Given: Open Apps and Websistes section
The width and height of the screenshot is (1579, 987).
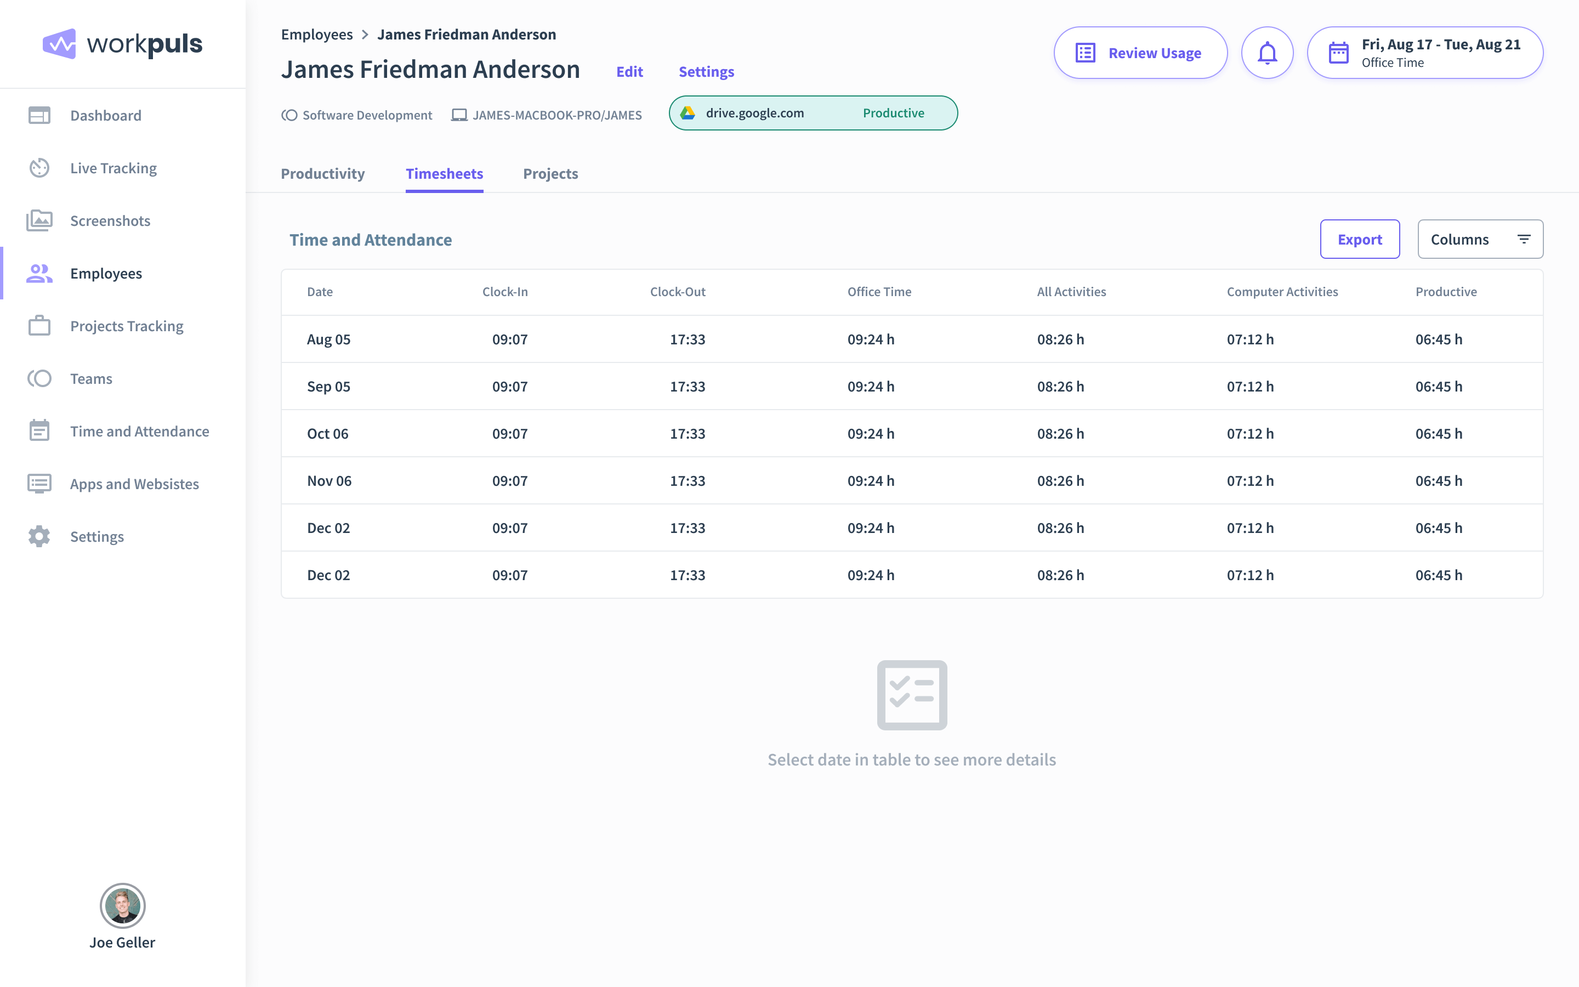Looking at the screenshot, I should (x=134, y=484).
